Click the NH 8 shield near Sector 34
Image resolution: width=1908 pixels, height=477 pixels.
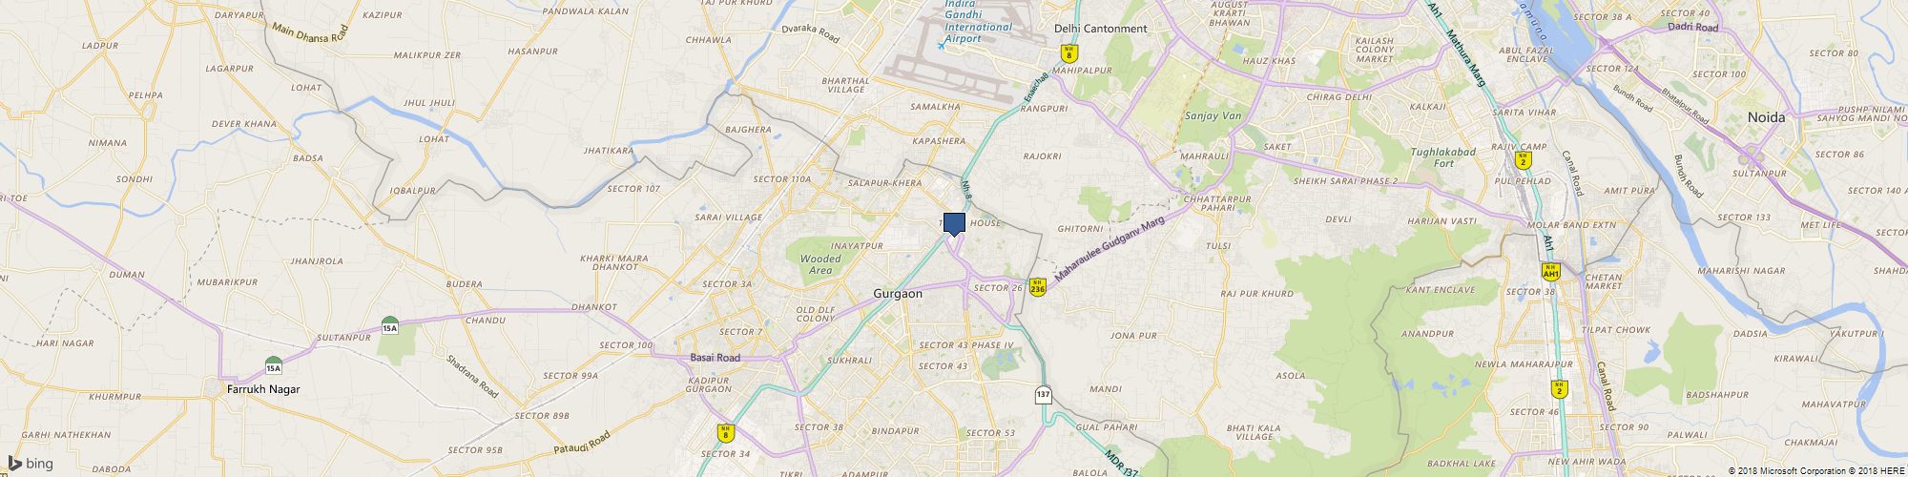(x=726, y=433)
